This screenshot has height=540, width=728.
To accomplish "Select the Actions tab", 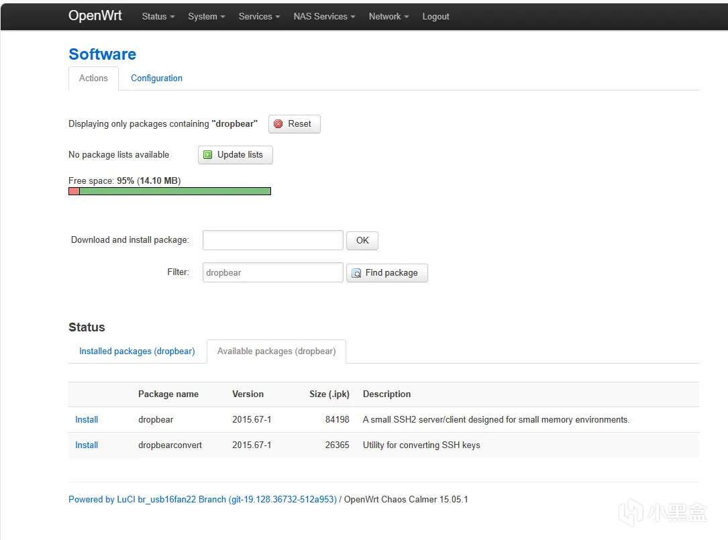I will click(x=93, y=78).
